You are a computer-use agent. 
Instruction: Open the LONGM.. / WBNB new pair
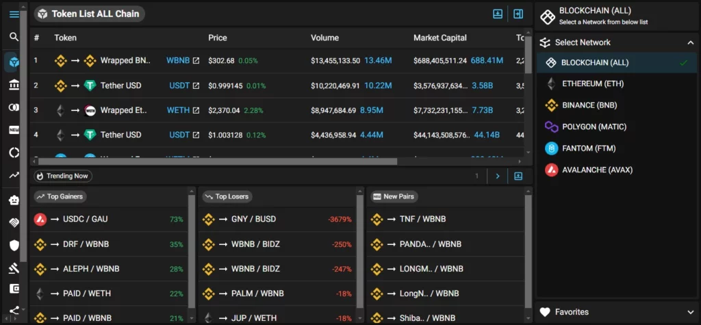click(445, 269)
